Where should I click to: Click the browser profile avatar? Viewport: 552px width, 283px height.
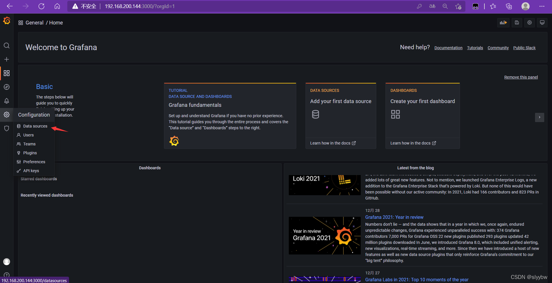(x=526, y=6)
